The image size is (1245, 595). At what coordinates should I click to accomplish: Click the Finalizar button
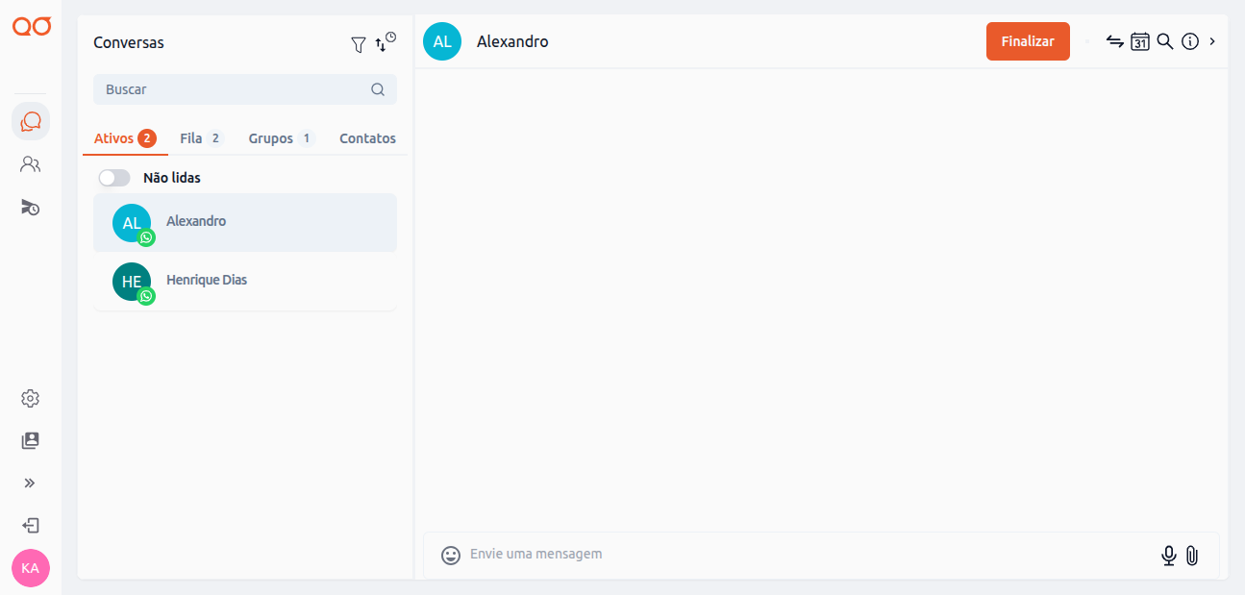[x=1028, y=41]
